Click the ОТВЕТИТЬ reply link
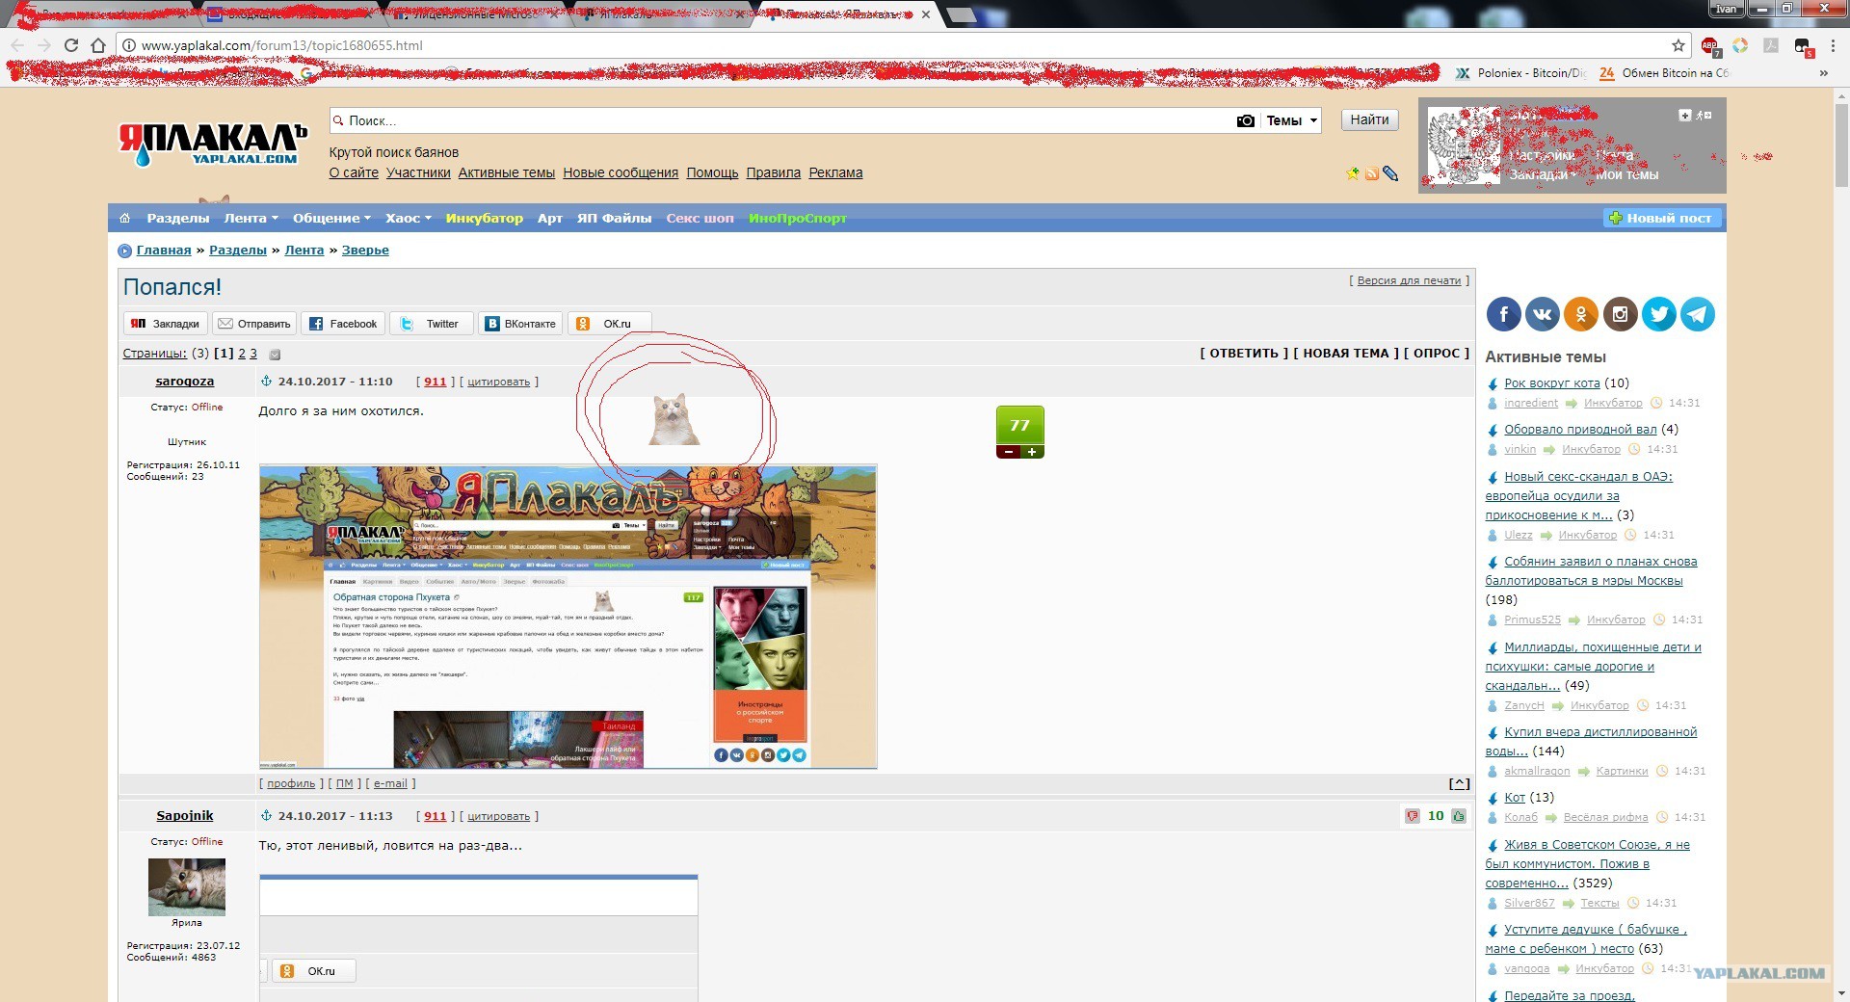The height and width of the screenshot is (1002, 1850). tap(1244, 354)
